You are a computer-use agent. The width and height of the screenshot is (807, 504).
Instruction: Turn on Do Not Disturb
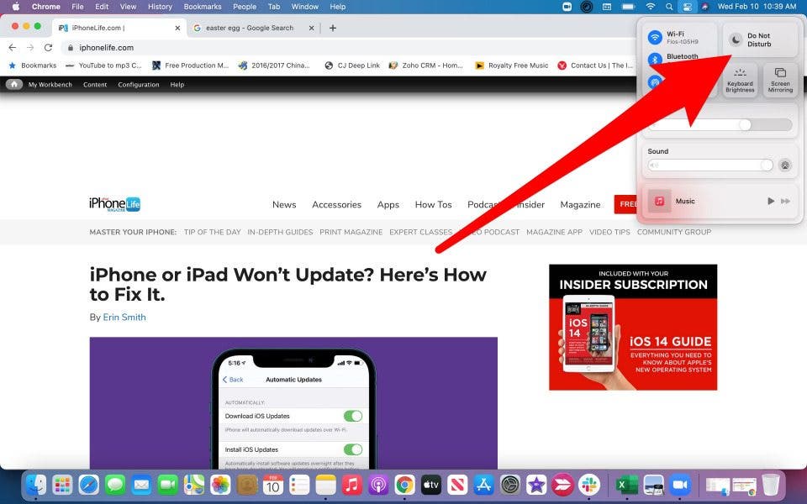tap(736, 39)
